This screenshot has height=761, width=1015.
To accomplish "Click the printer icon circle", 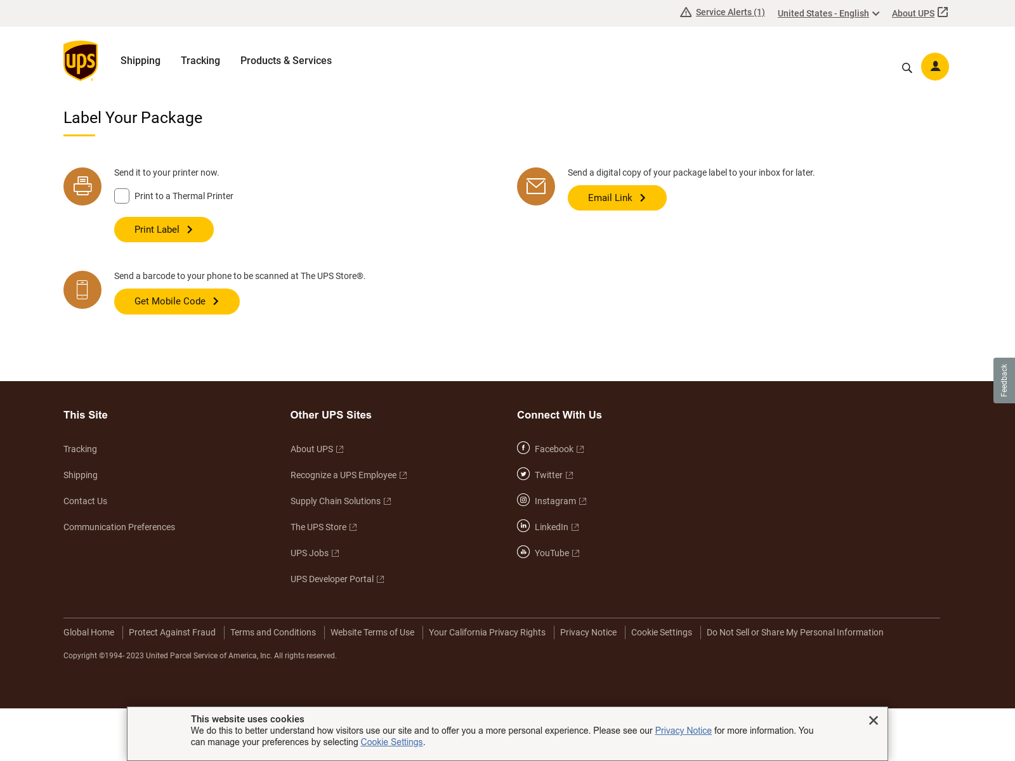I will 82,186.
